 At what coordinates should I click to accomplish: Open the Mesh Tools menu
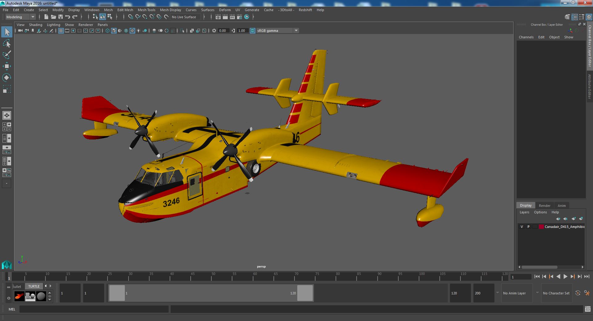tap(146, 10)
